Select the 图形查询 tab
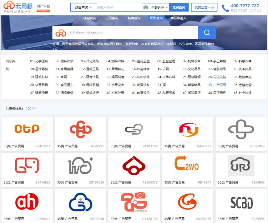The height and width of the screenshot is (223, 268). 156,18
